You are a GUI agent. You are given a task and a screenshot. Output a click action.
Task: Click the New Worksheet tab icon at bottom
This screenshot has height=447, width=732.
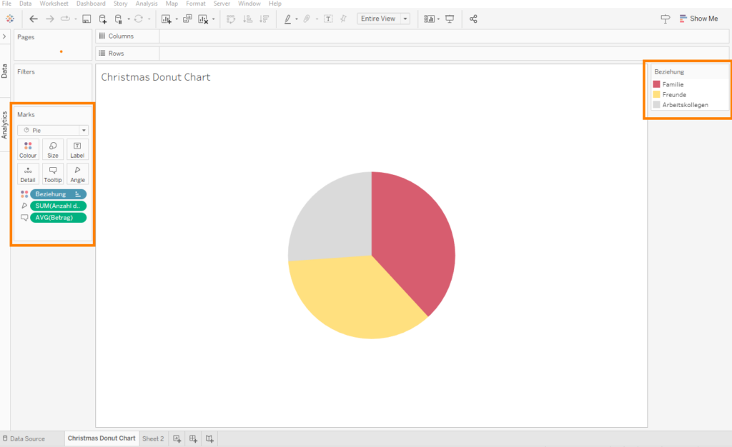point(177,438)
